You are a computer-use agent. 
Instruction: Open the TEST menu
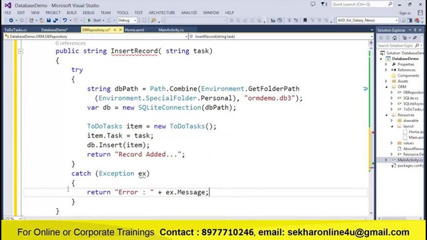coord(138,13)
